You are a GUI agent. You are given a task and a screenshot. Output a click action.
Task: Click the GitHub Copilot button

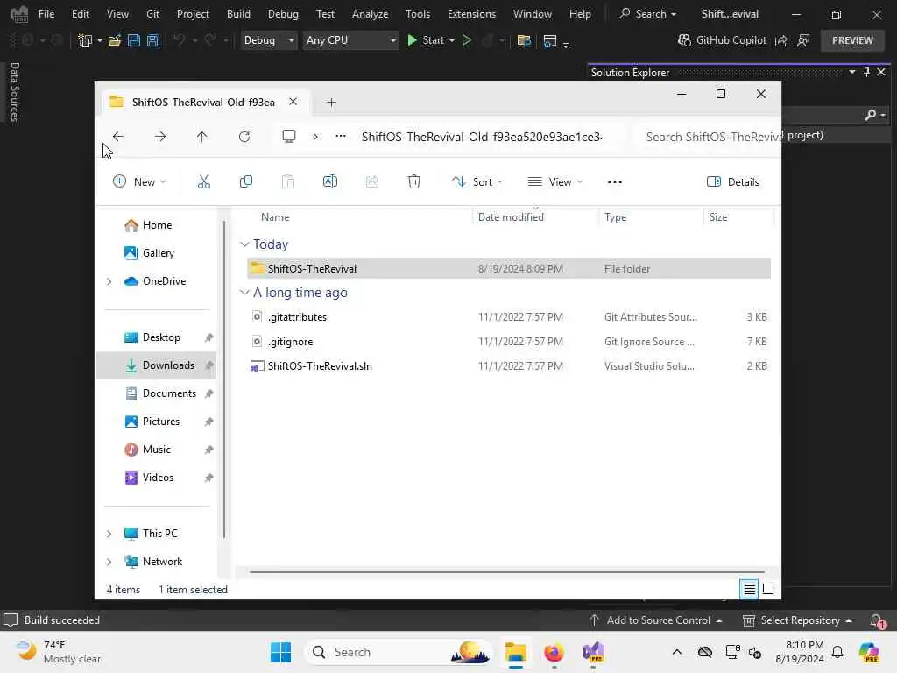722,40
